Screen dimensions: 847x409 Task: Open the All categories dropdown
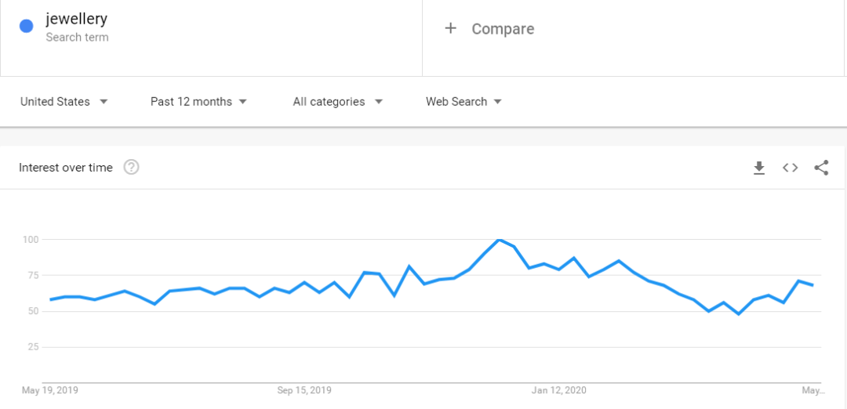[x=337, y=102]
